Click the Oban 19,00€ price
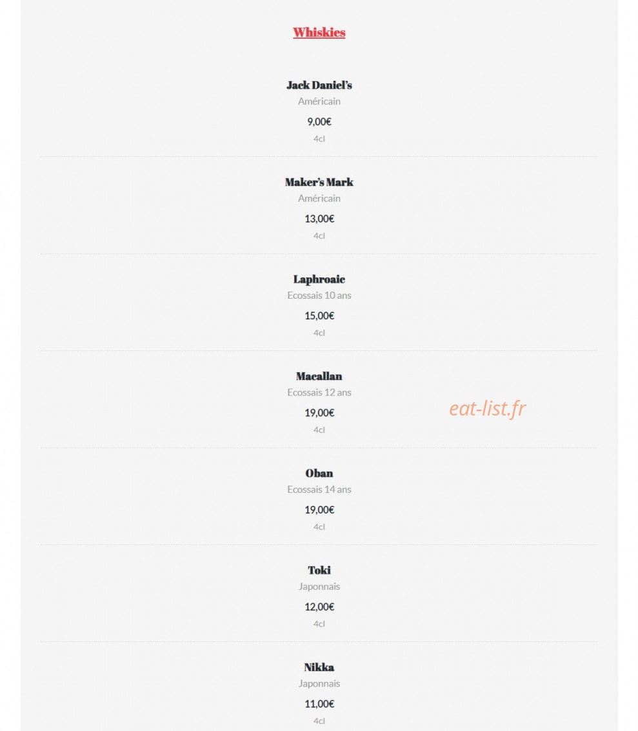The image size is (638, 731). point(319,510)
